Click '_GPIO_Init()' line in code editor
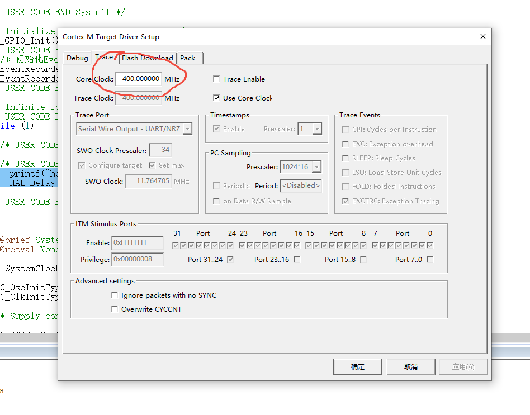This screenshot has width=530, height=415. coord(29,41)
